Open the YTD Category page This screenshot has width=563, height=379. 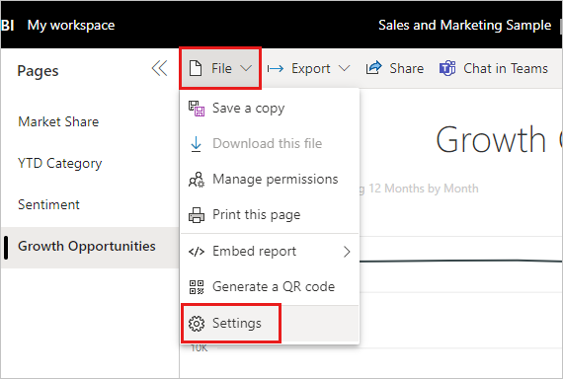point(90,163)
